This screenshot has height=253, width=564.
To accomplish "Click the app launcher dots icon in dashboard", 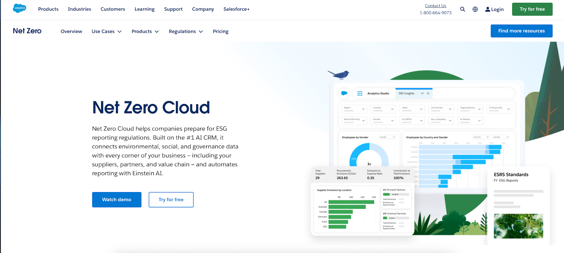I will (x=360, y=93).
